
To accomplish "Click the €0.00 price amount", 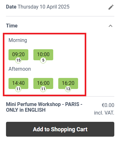I will (x=108, y=105).
